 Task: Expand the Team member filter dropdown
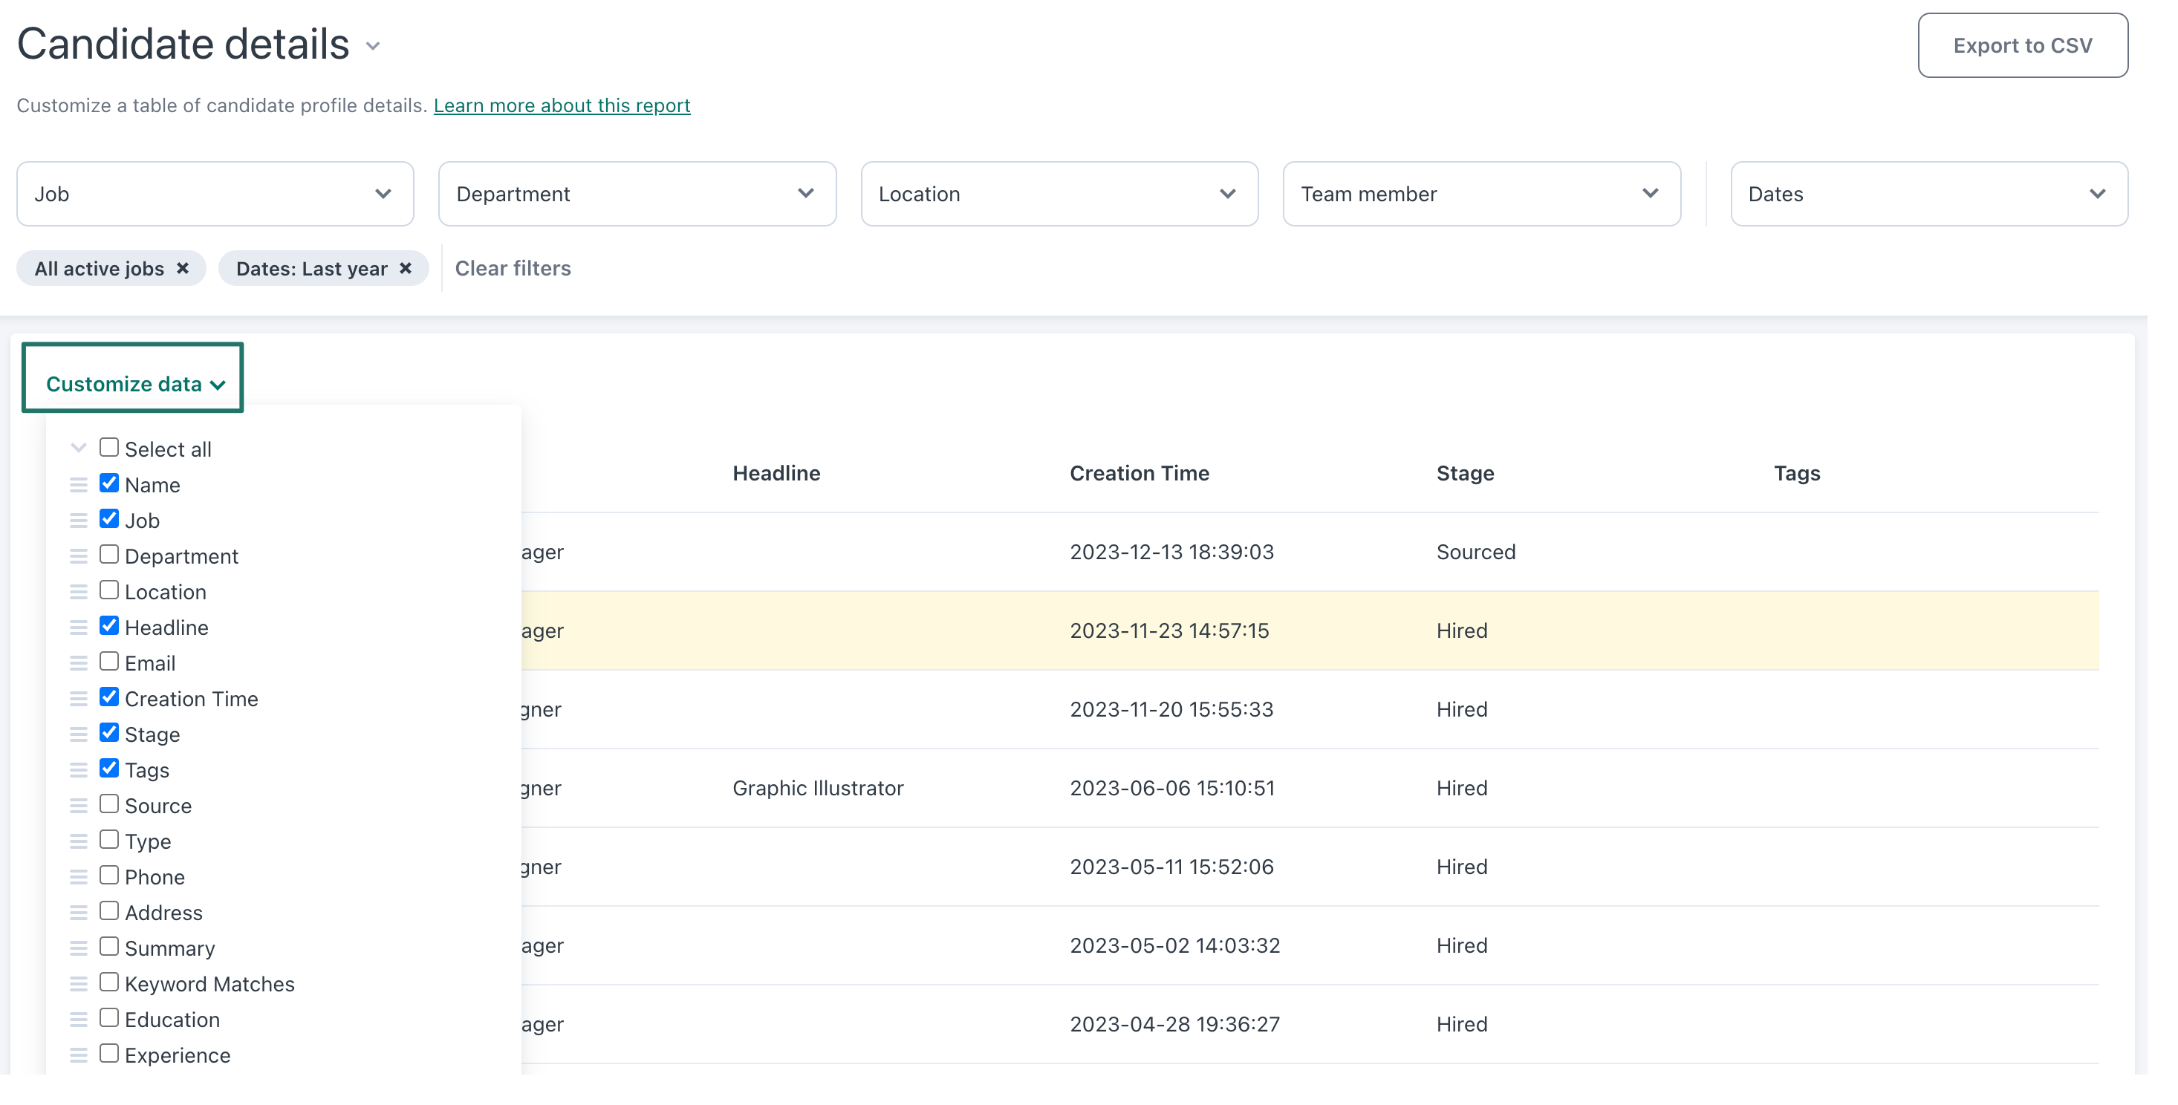coord(1481,194)
